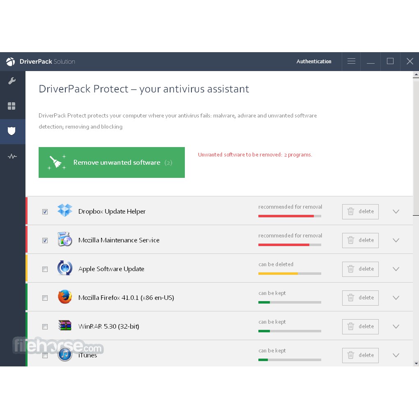Check the Apple Software Update checkbox
419x419 pixels.
(x=45, y=269)
